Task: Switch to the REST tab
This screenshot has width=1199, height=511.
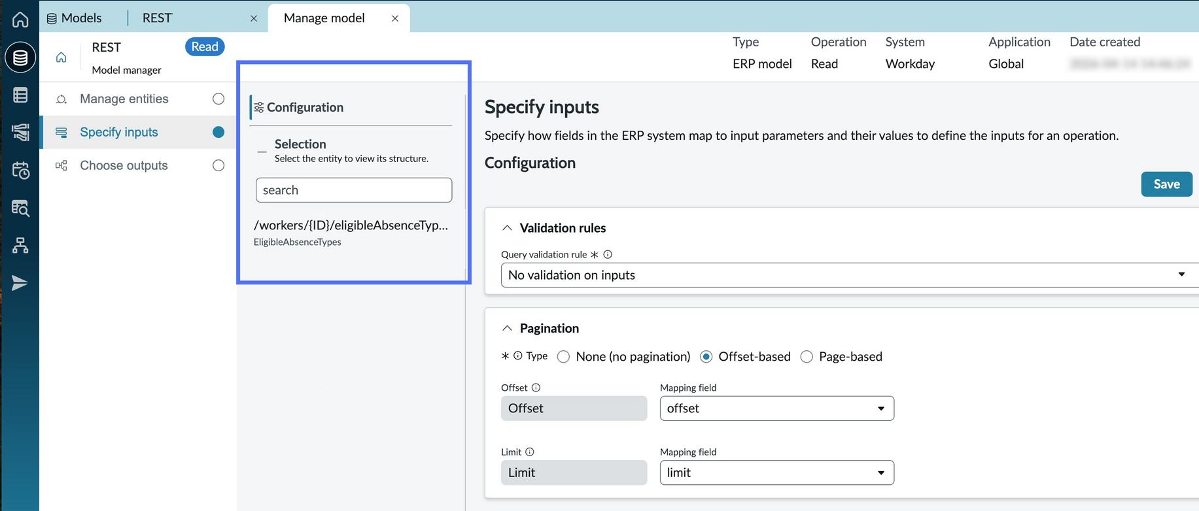Action: 158,18
